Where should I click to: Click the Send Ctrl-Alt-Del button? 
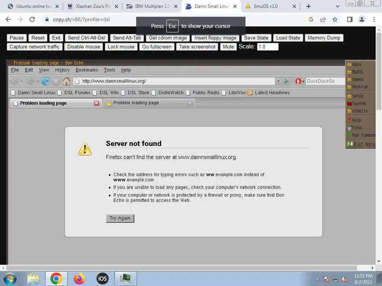point(87,38)
